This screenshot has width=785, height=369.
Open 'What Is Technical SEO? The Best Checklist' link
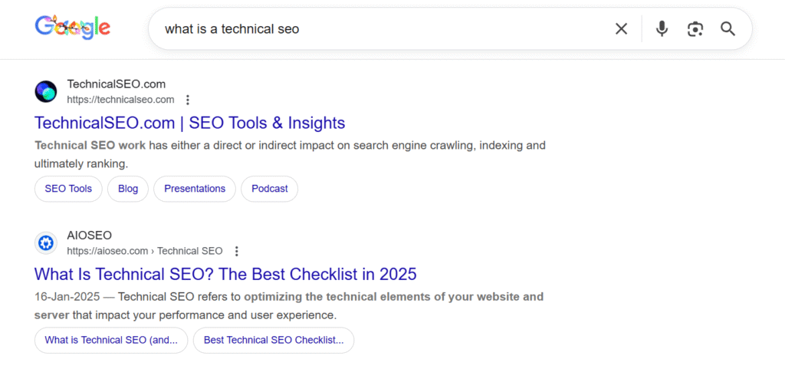(225, 274)
